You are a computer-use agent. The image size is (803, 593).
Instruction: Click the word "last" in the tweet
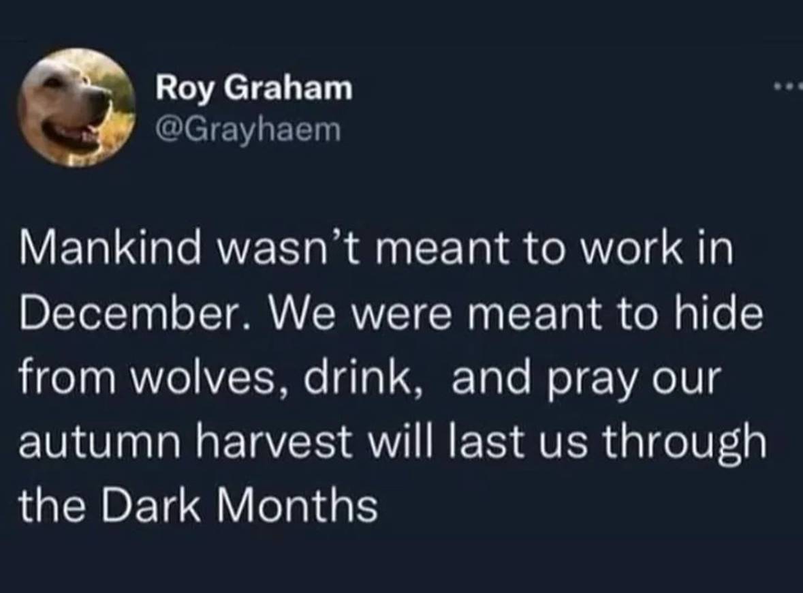point(484,441)
